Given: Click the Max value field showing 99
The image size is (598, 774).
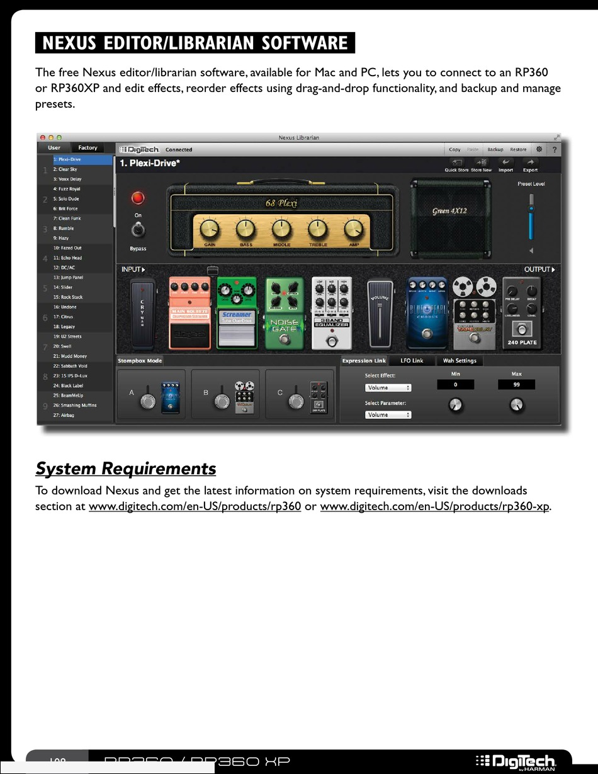Looking at the screenshot, I should tap(516, 384).
